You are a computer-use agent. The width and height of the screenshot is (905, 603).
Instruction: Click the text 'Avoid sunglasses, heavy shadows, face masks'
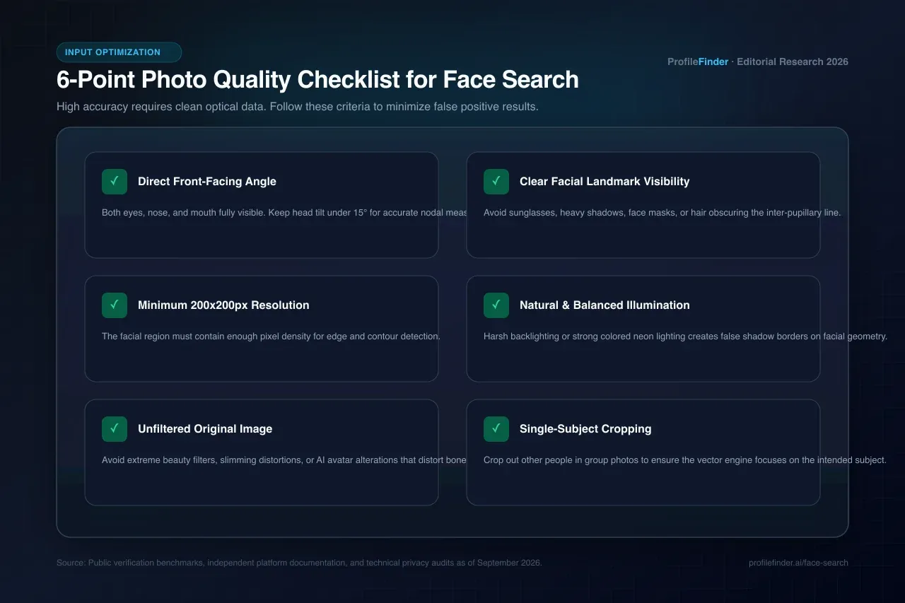[580, 212]
